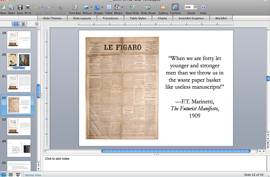Toggle the Toolbox panel
The height and width of the screenshot is (177, 270).
pos(175,7)
